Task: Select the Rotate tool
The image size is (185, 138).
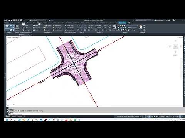Action: (98, 25)
